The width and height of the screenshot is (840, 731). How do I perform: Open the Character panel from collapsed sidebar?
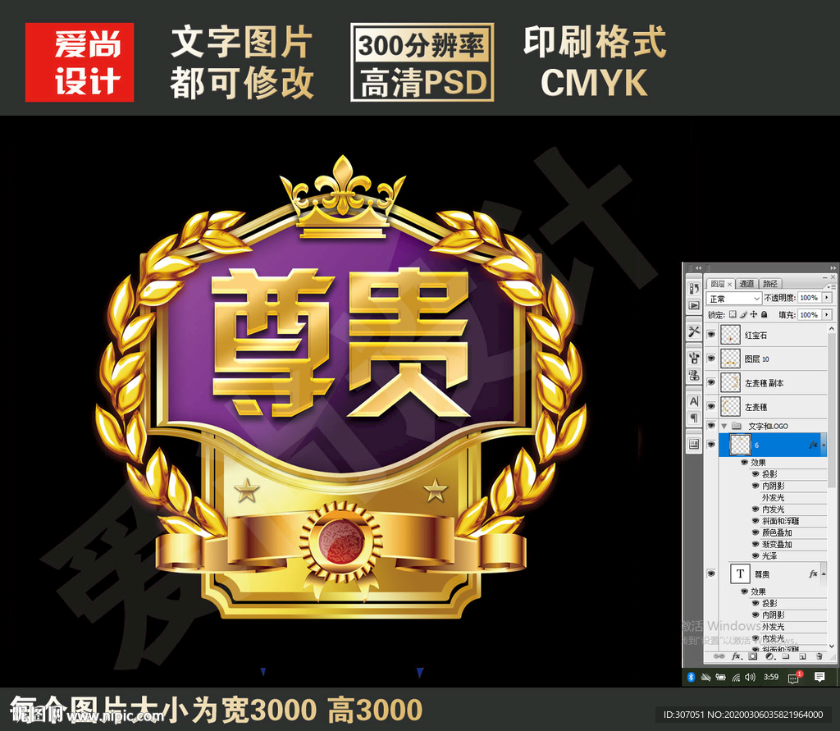[x=692, y=402]
